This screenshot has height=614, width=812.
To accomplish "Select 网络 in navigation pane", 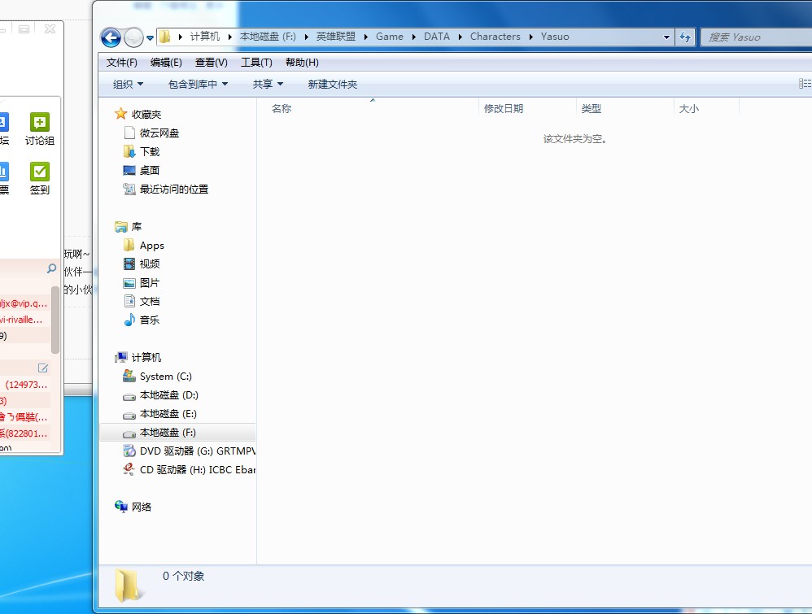I will 142,507.
